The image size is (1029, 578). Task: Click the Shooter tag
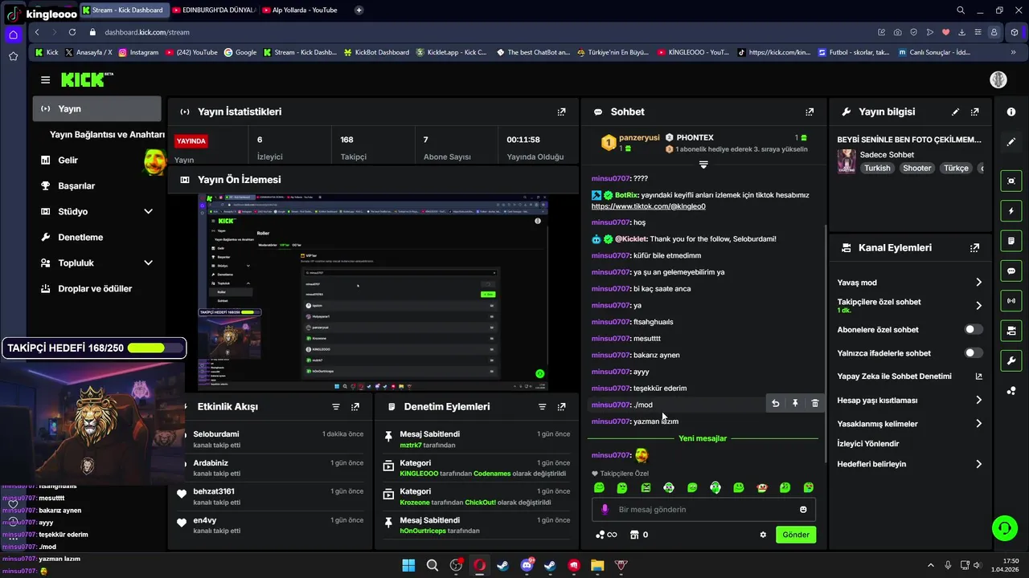pyautogui.click(x=916, y=168)
